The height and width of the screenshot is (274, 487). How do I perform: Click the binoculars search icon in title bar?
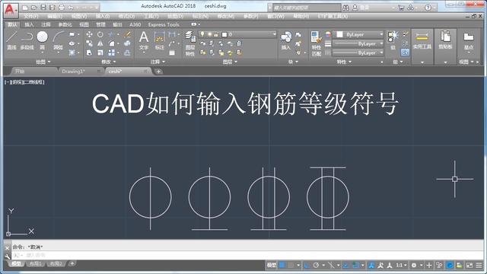pos(345,8)
